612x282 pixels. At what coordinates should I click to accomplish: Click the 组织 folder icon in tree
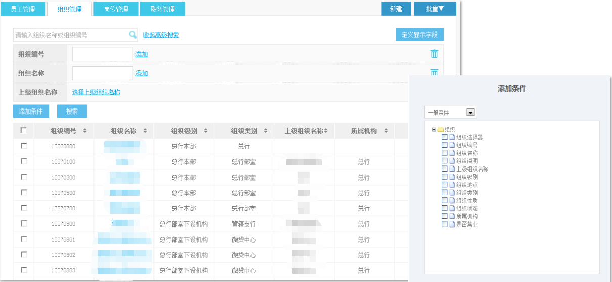(440, 130)
